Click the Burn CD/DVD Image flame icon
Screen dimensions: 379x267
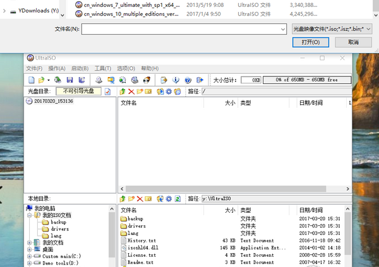coord(147,80)
